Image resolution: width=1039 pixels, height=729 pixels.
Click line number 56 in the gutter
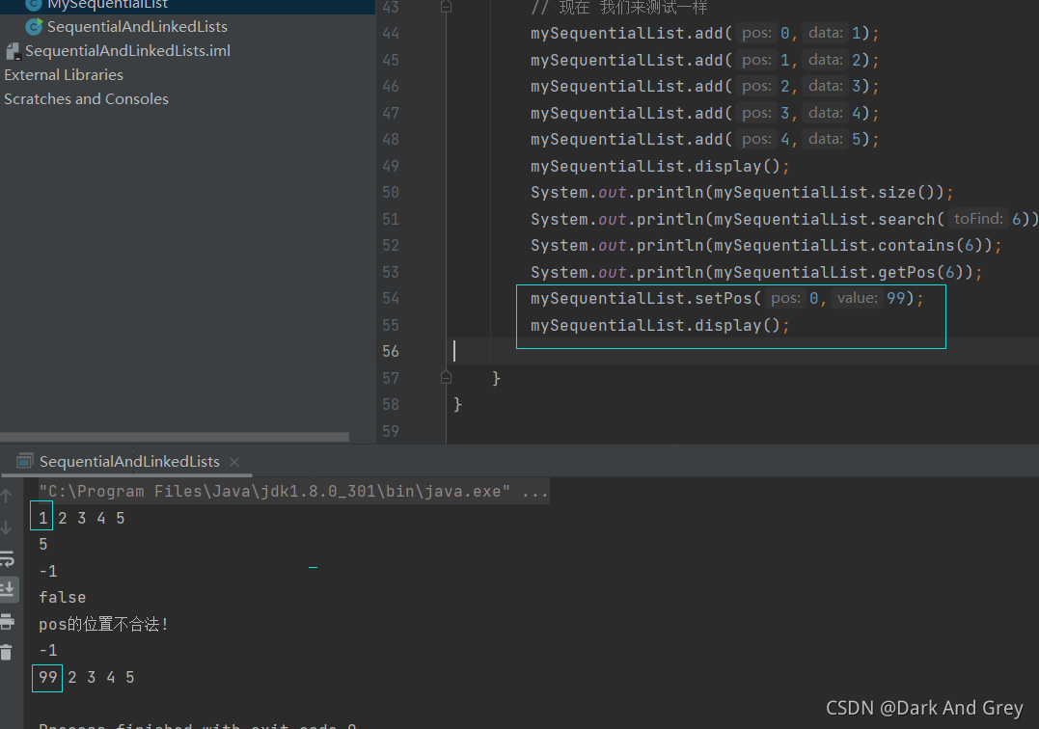pyautogui.click(x=391, y=352)
